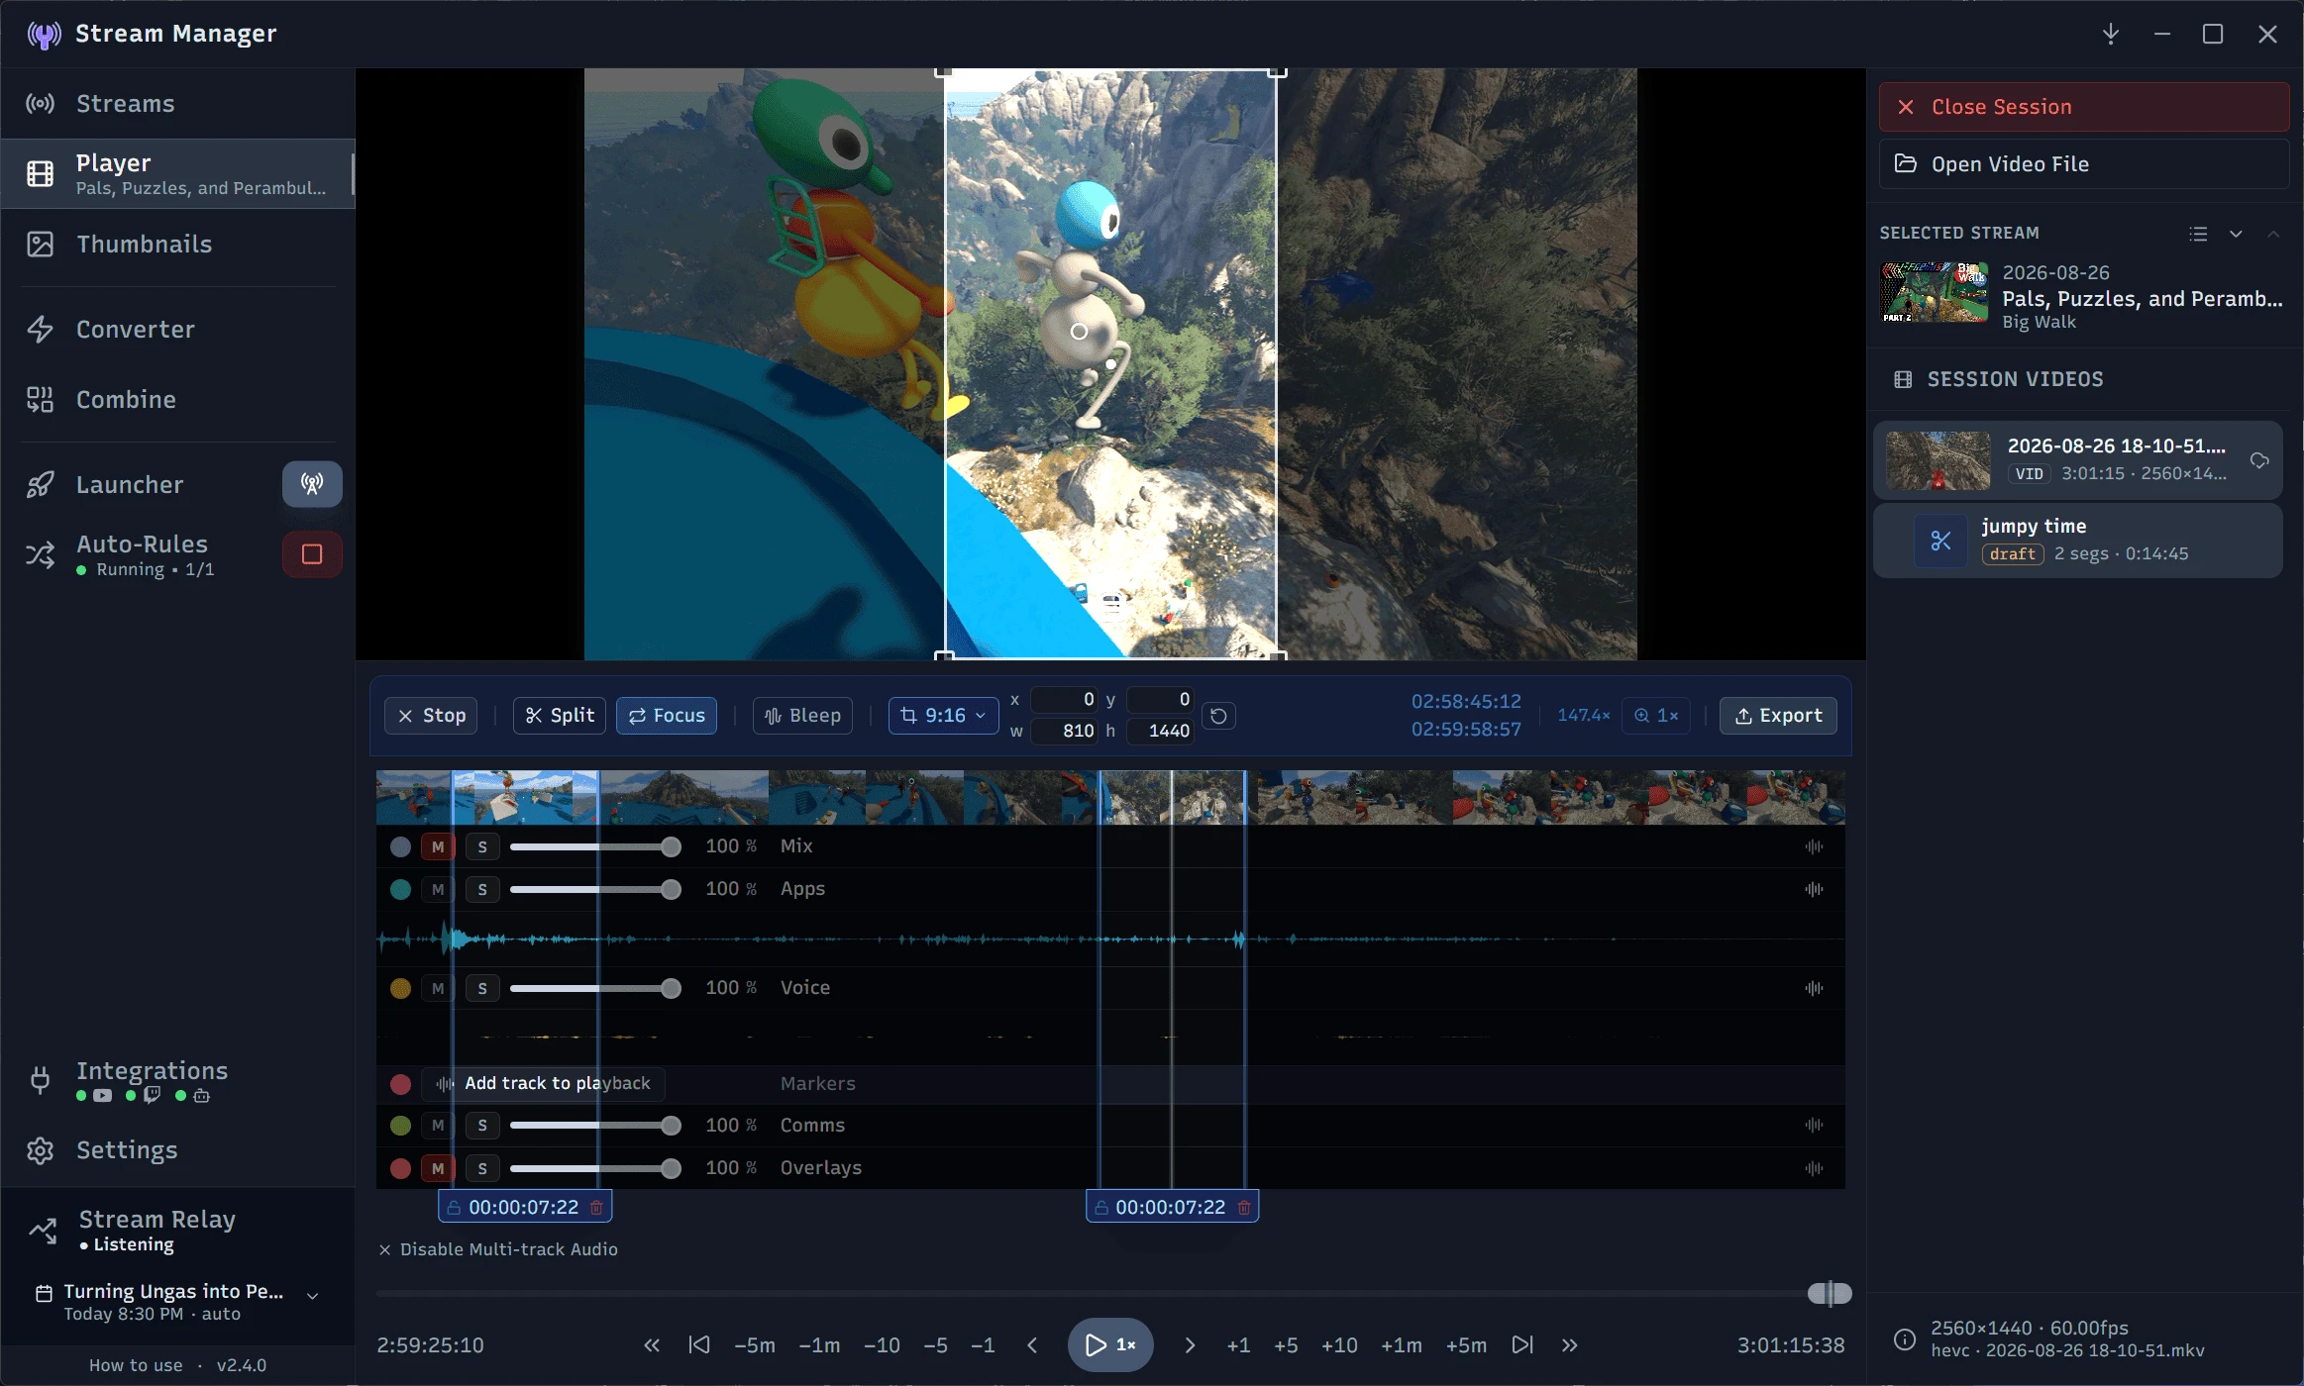This screenshot has height=1386, width=2304.
Task: Delete the first 00:00:07:22 segment via trash icon
Action: (596, 1207)
